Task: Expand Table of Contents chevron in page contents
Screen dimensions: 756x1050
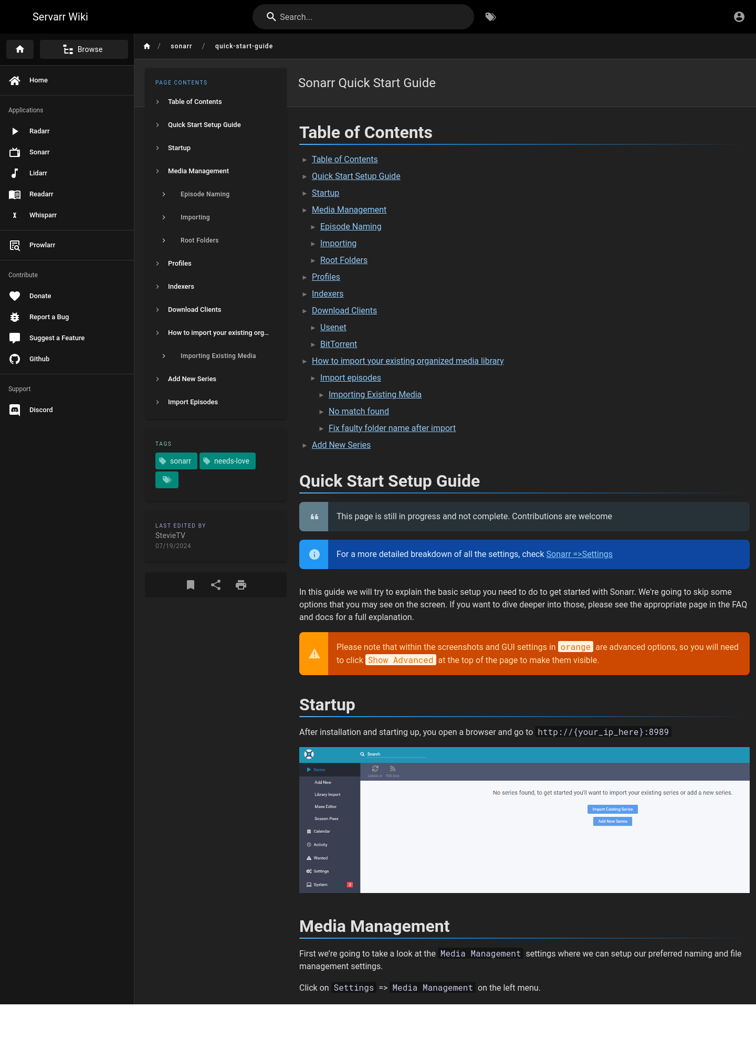Action: [157, 102]
